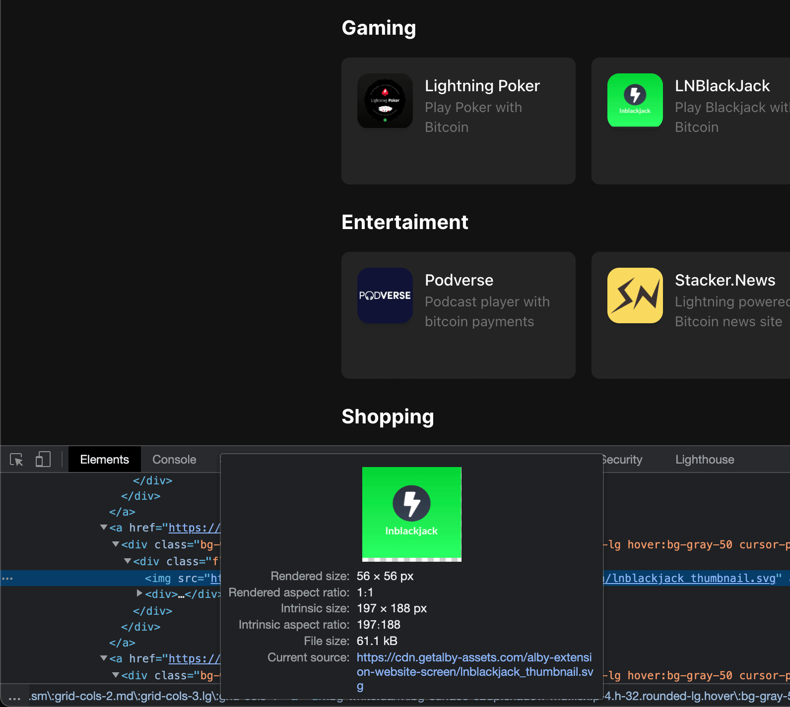This screenshot has width=790, height=707.
Task: Click the Shopping section heading
Action: [388, 417]
